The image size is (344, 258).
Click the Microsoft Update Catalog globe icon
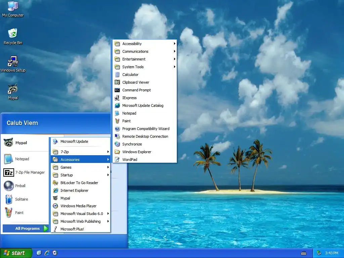(117, 105)
